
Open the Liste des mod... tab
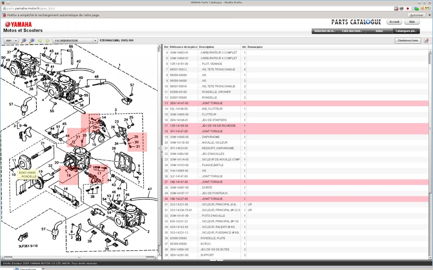(x=352, y=31)
